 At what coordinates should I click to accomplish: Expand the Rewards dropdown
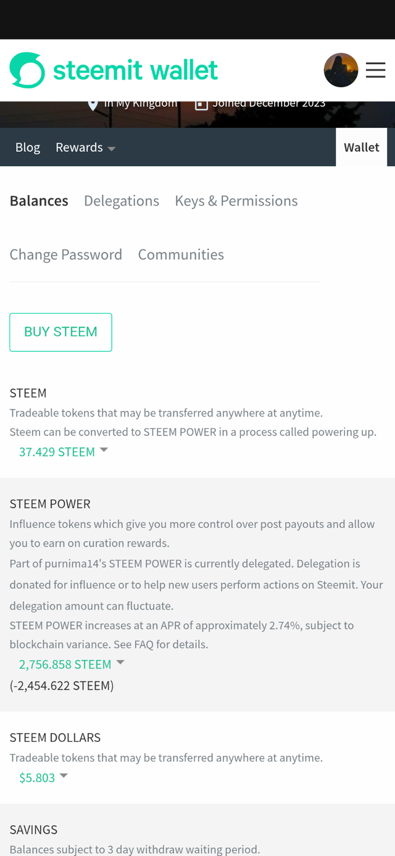click(x=85, y=148)
